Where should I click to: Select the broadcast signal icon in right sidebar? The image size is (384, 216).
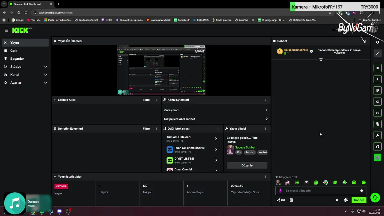pos(377,113)
